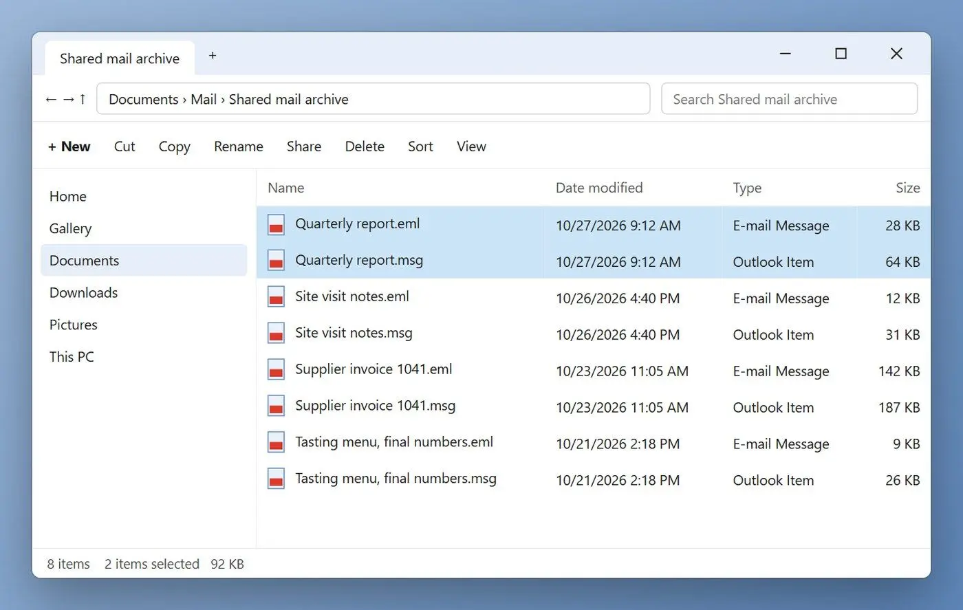This screenshot has height=610, width=963.
Task: Sort by the Type column header
Action: click(x=747, y=188)
